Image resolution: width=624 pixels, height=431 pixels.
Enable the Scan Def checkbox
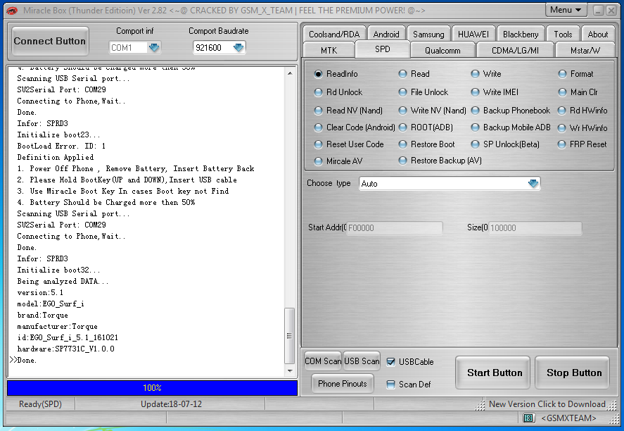click(x=391, y=385)
